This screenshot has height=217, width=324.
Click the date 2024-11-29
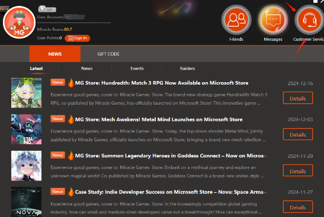pyautogui.click(x=300, y=156)
